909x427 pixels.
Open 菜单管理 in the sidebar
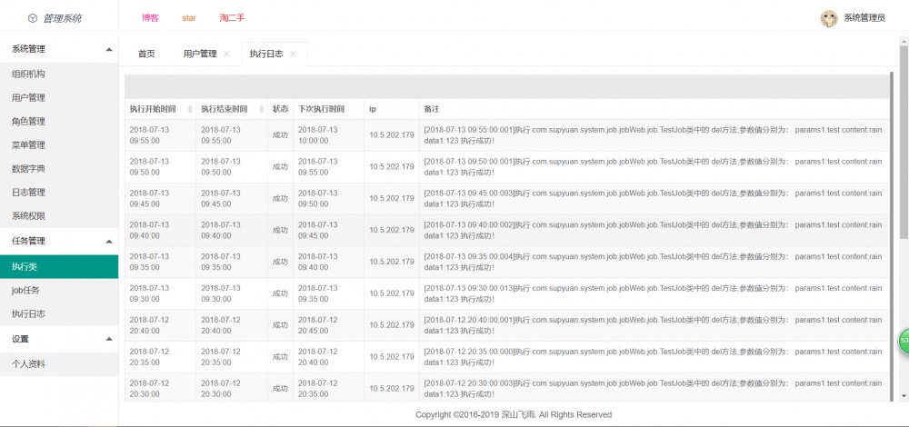coord(59,145)
